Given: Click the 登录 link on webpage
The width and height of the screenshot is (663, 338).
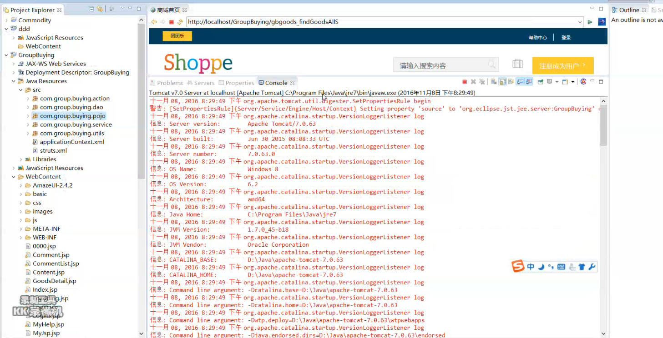Looking at the screenshot, I should [566, 38].
